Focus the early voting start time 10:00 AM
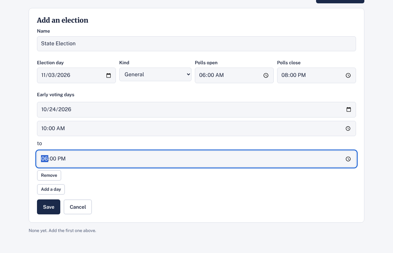Image resolution: width=393 pixels, height=253 pixels. pyautogui.click(x=196, y=128)
